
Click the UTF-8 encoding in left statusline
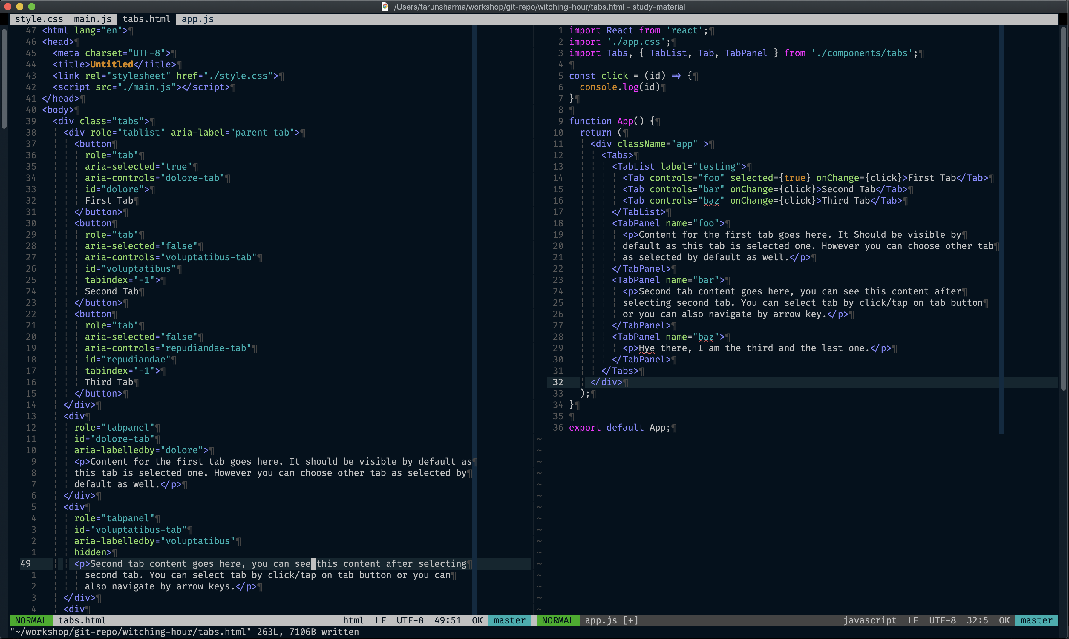pos(410,620)
